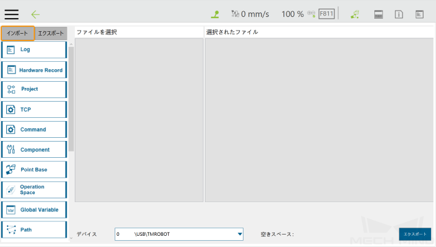436x247 pixels.
Task: Switch to the エクスポート tab
Action: click(51, 34)
